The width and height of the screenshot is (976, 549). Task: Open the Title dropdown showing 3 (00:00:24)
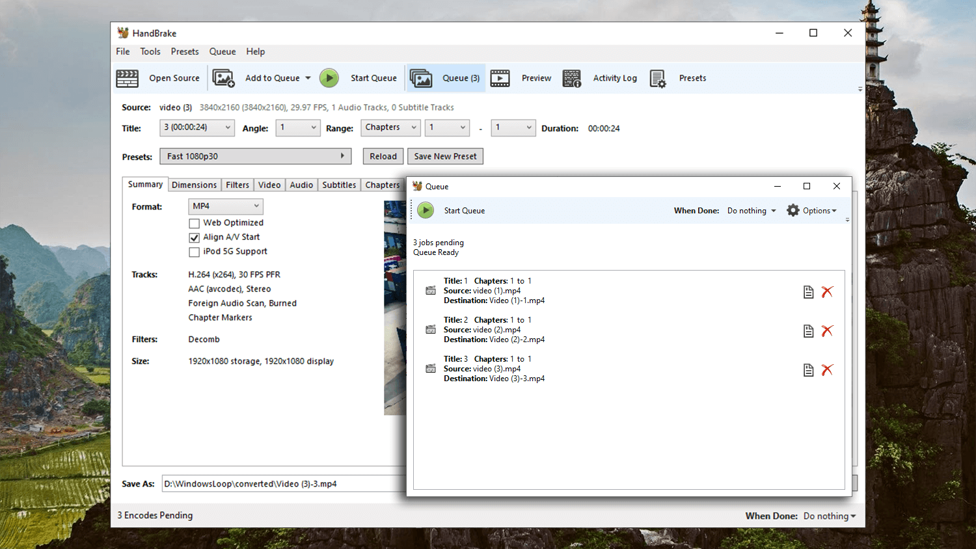pos(197,127)
